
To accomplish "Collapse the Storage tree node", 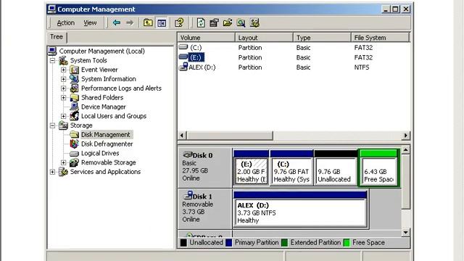I will (x=53, y=125).
